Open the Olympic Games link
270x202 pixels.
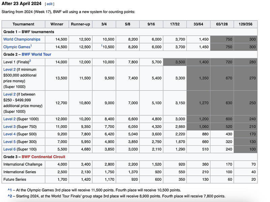pos(17,47)
